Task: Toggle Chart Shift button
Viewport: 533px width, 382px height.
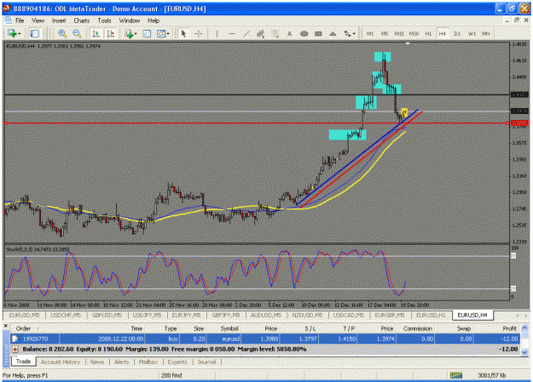Action: click(111, 33)
